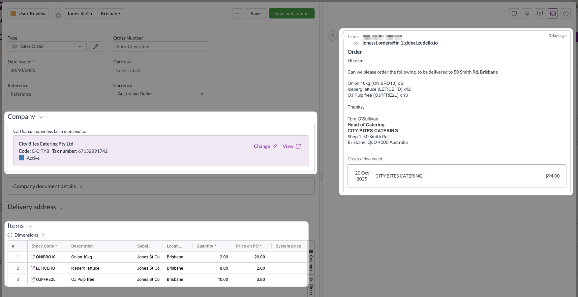
Task: Open the Currency Australian Dollar dropdown
Action: [161, 94]
